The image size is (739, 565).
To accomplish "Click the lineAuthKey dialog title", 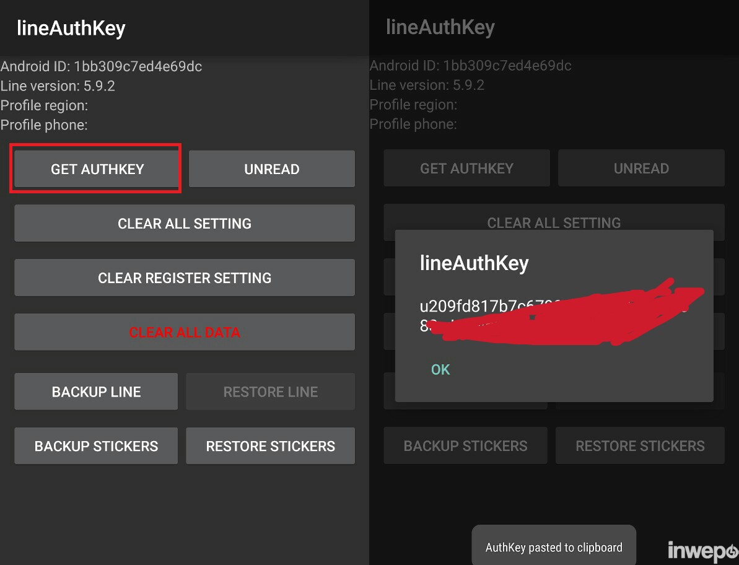I will [x=474, y=263].
